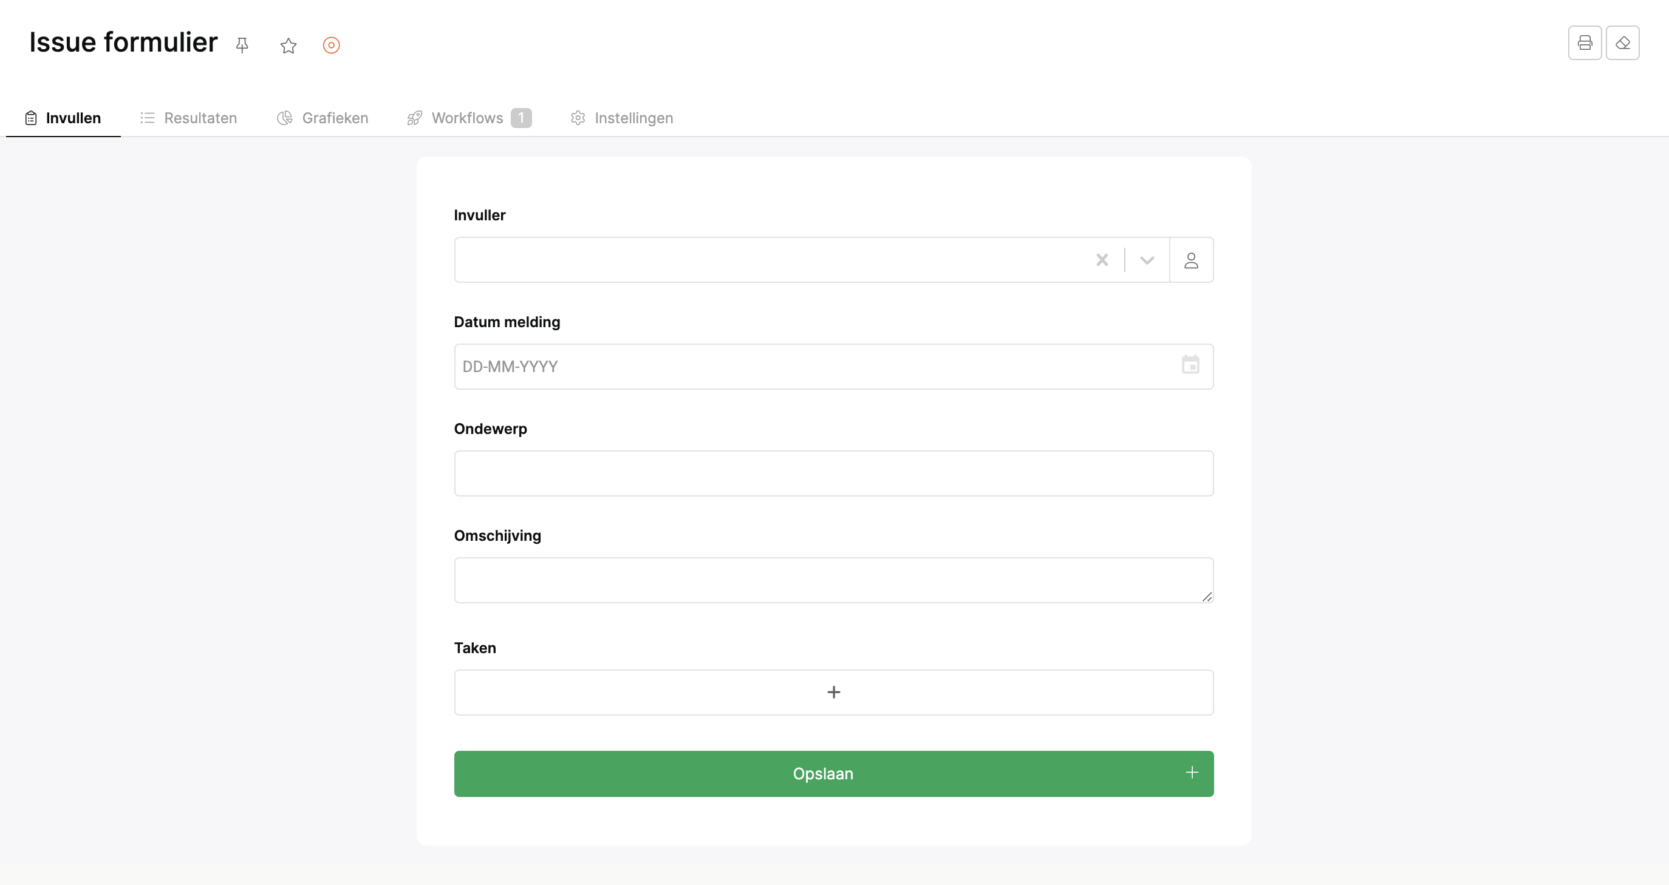Clear the Invuller selection with X
Screen dimensions: 1669x885
(x=1102, y=260)
